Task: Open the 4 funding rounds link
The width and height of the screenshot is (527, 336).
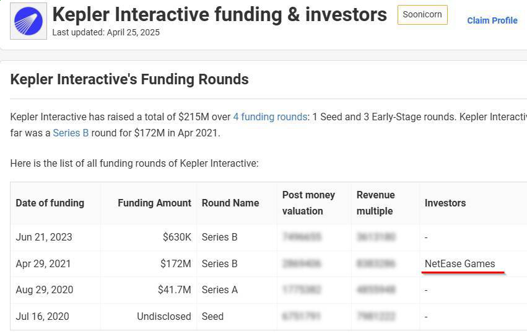Action: click(x=270, y=117)
